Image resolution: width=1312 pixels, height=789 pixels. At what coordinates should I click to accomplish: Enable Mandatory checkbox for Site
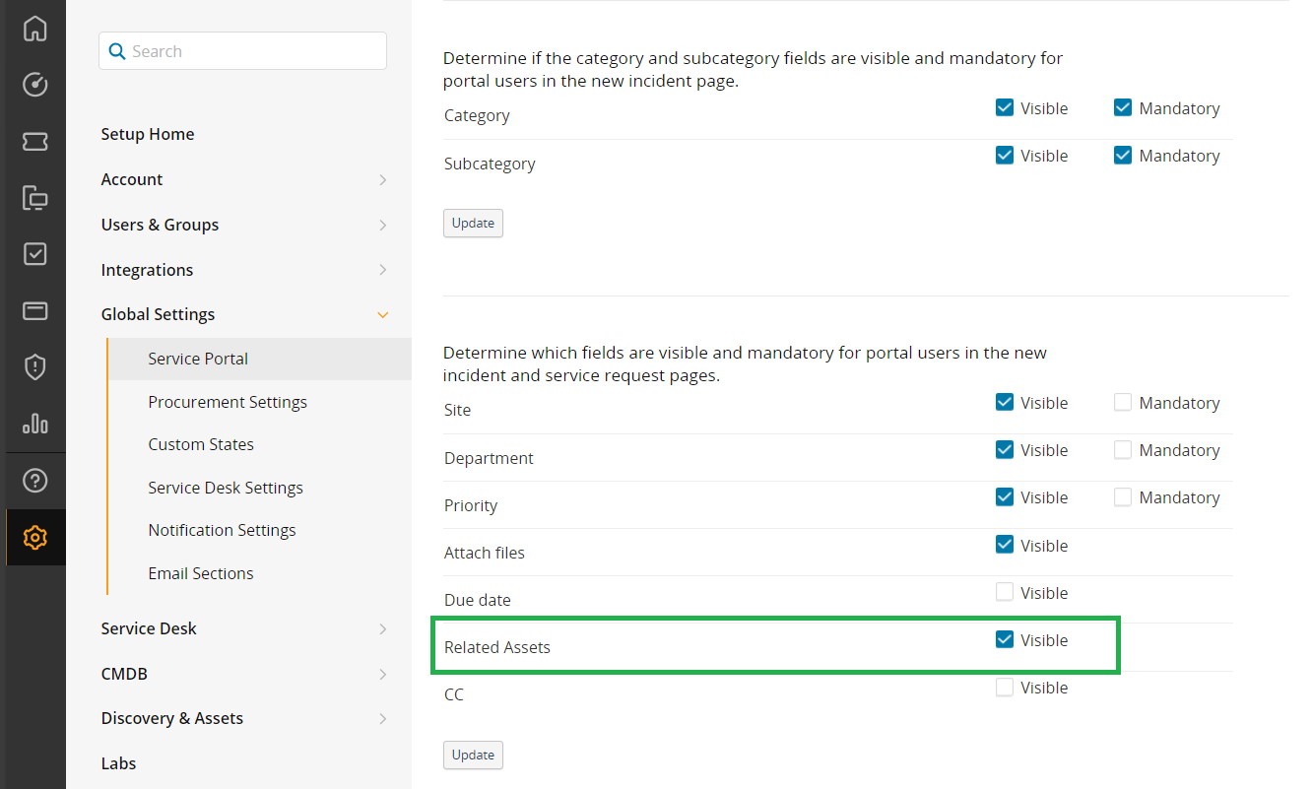click(x=1123, y=403)
